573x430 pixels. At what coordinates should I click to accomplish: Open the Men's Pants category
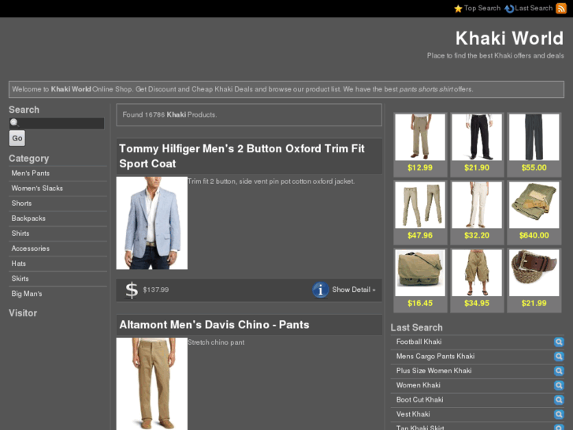(30, 173)
